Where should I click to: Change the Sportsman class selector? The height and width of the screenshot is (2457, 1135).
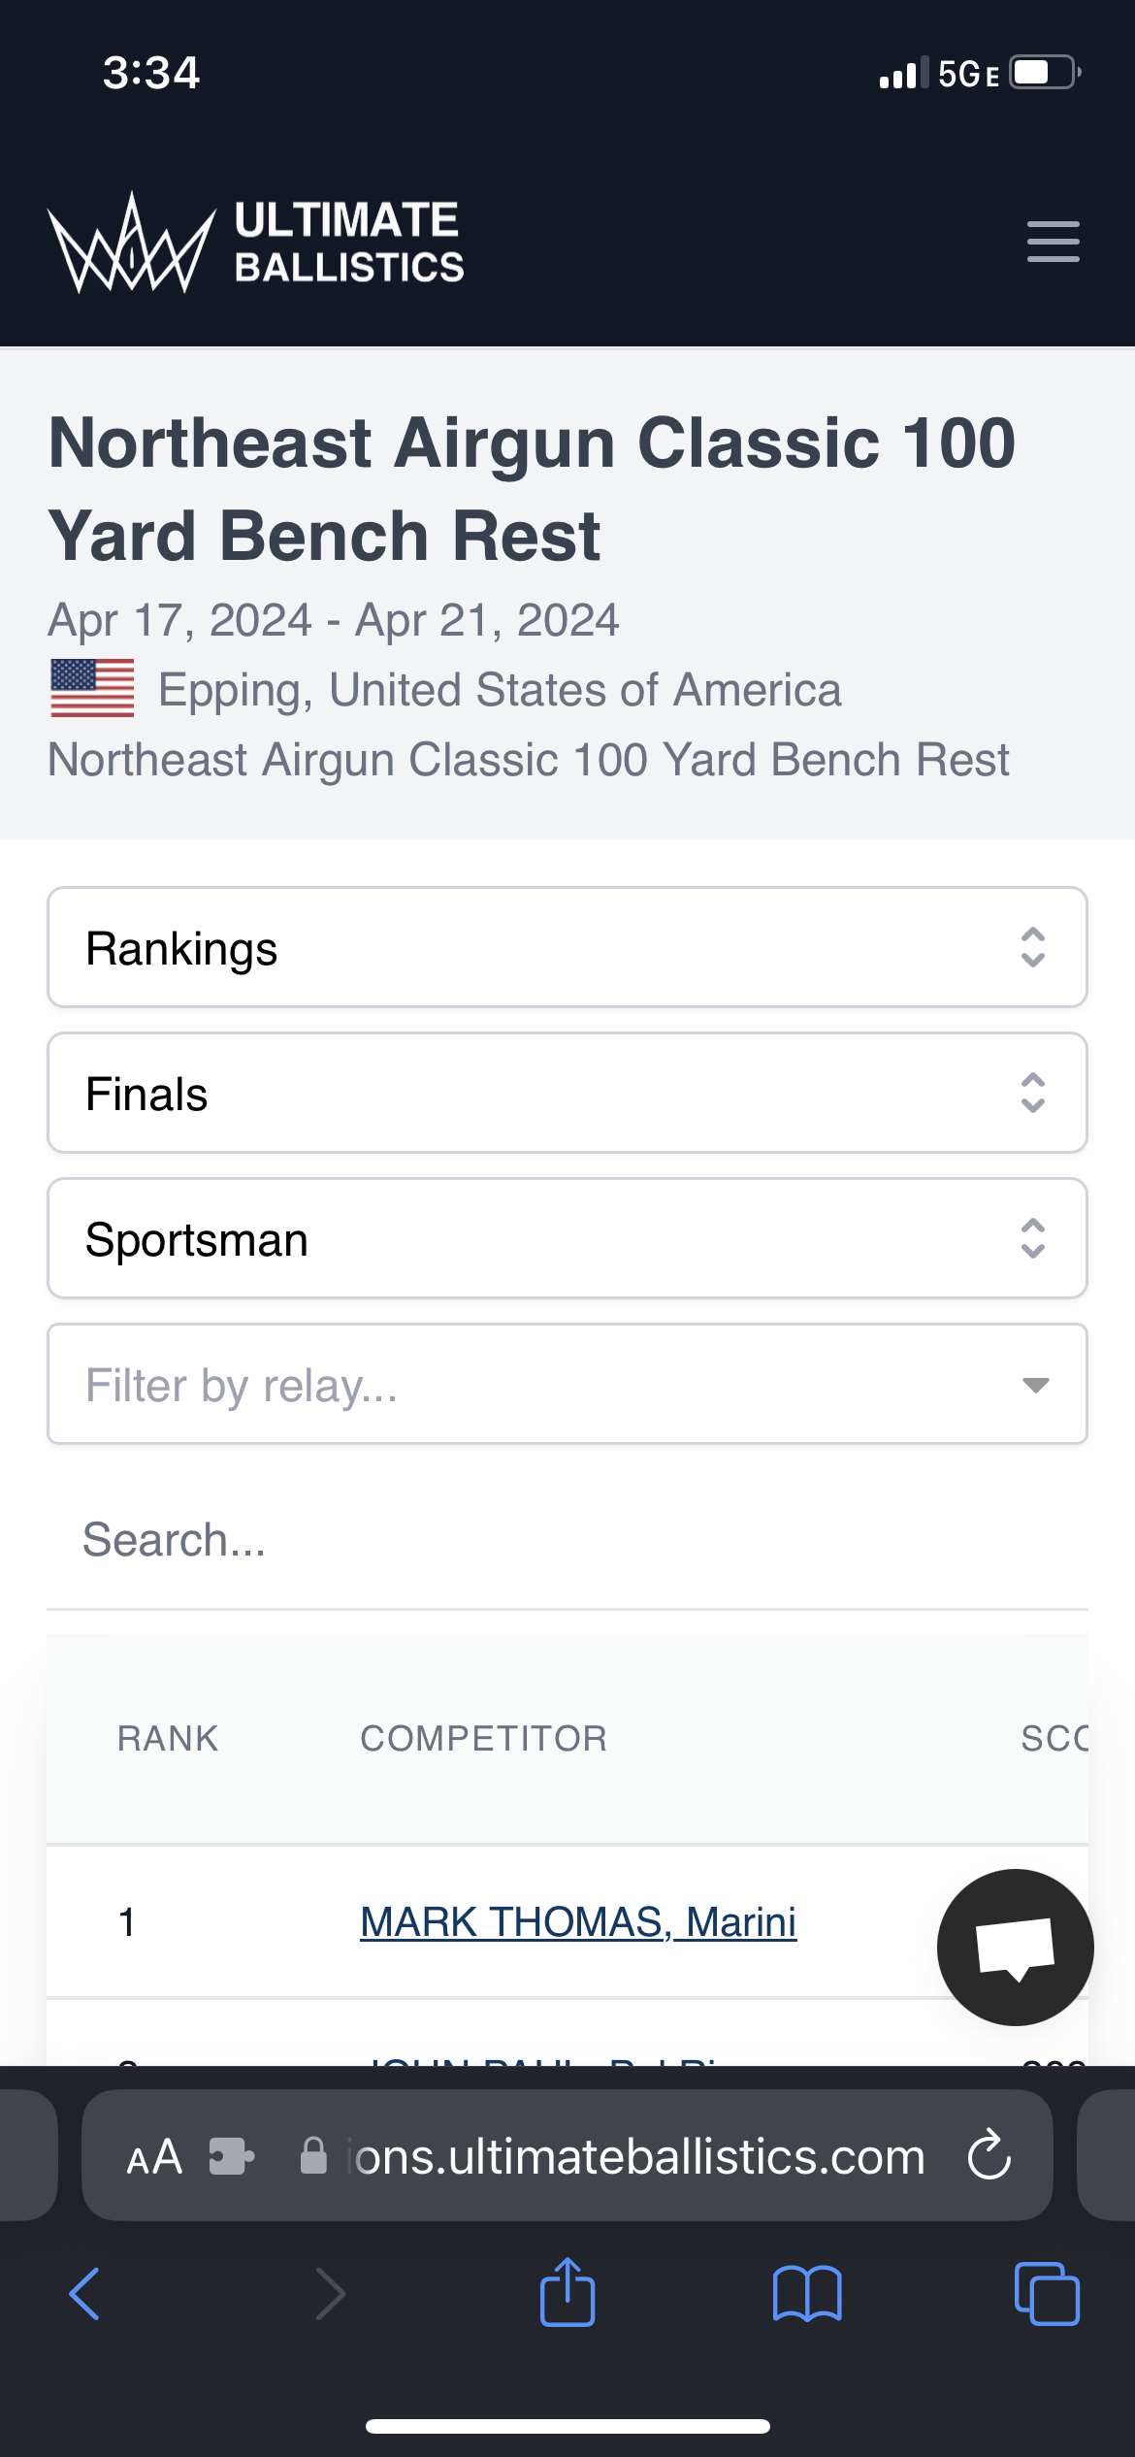[x=567, y=1238]
